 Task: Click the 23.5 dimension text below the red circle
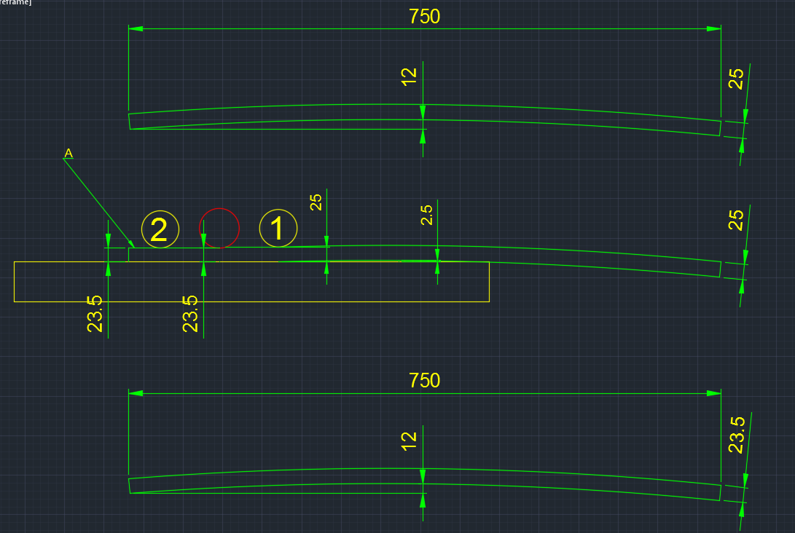(190, 314)
